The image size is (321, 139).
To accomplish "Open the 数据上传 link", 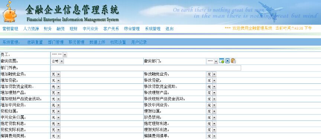I will coord(97,43).
